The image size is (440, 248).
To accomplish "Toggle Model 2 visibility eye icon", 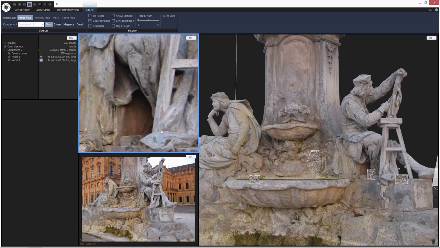I will pos(41,60).
